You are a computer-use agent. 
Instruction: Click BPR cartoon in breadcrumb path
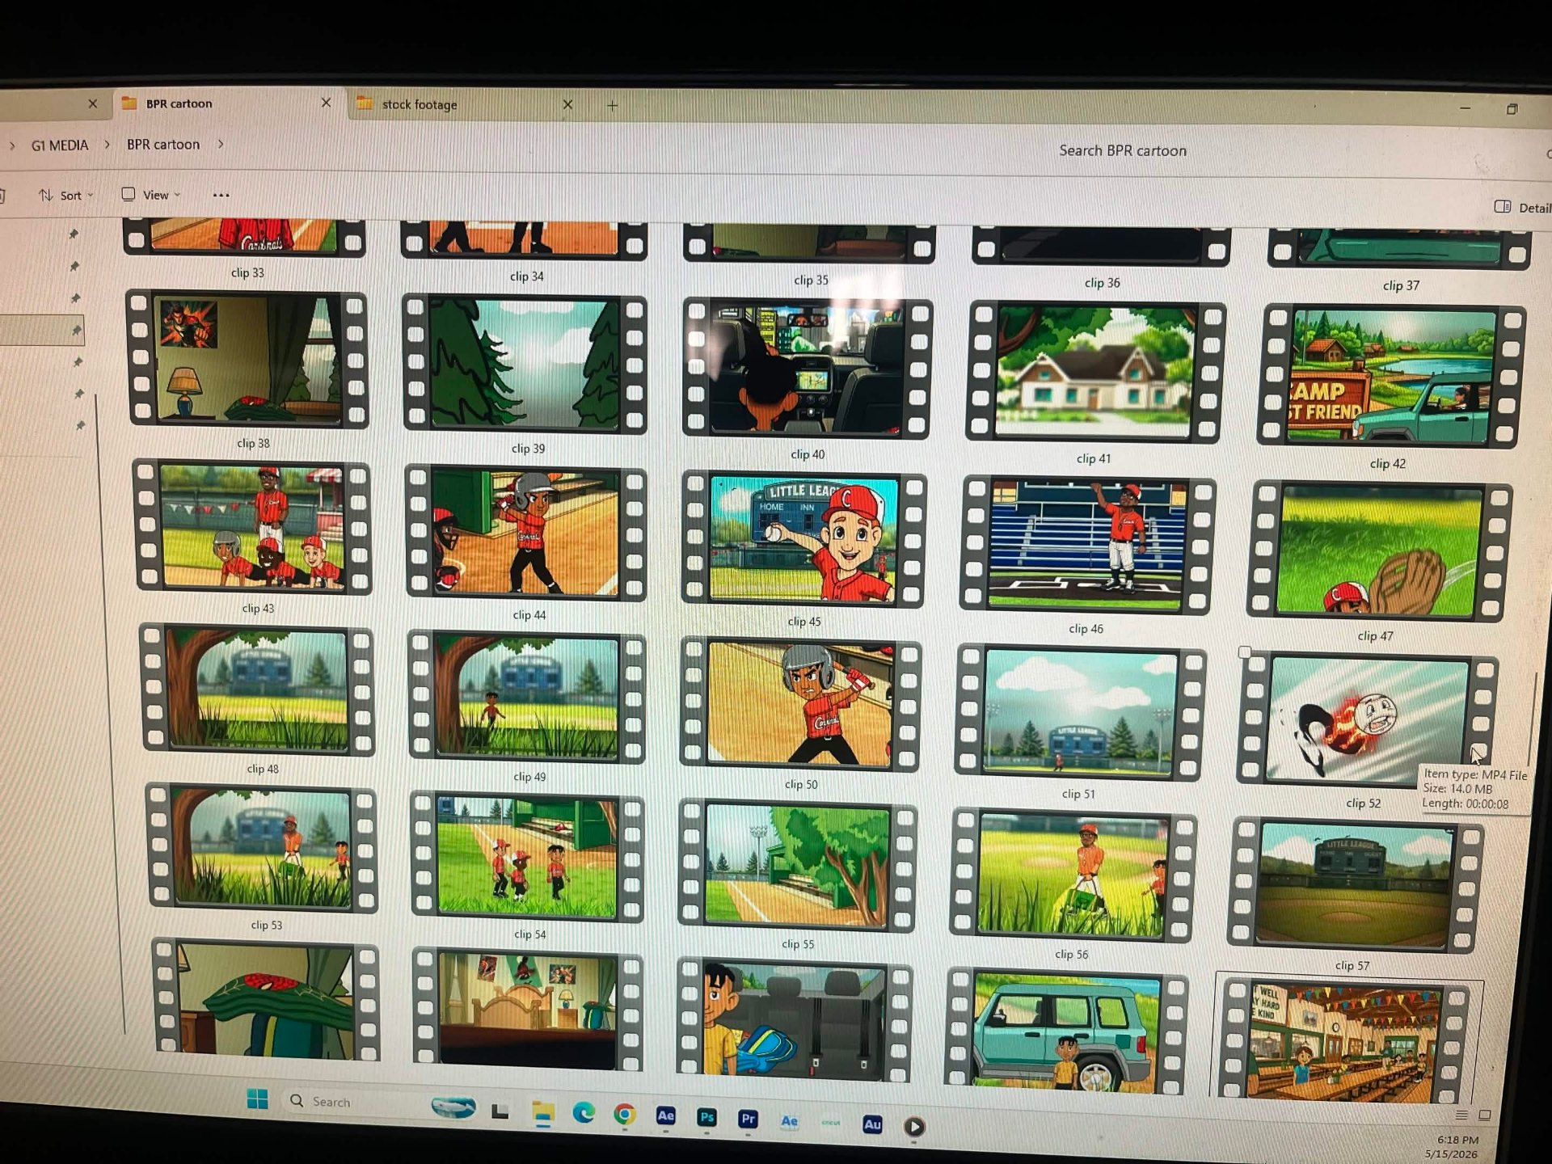tap(163, 144)
